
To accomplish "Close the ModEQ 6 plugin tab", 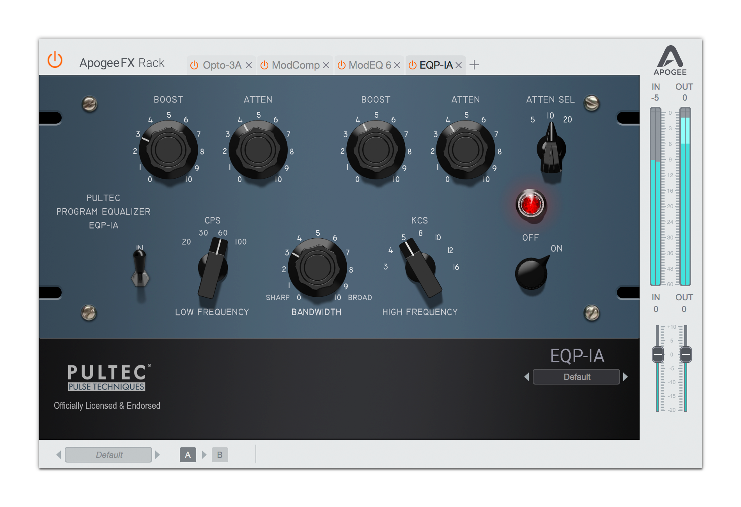I will click(397, 65).
